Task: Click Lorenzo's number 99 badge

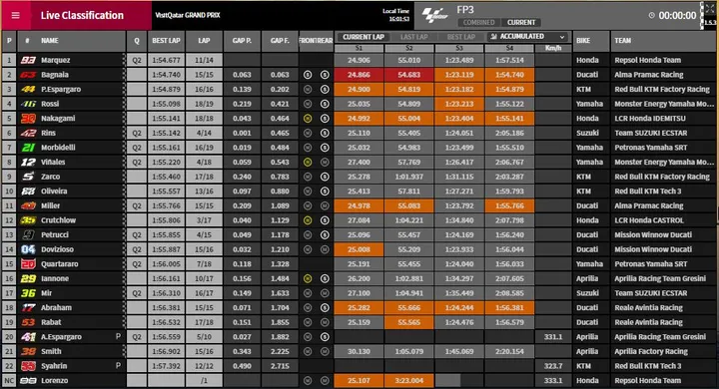Action: [28, 380]
